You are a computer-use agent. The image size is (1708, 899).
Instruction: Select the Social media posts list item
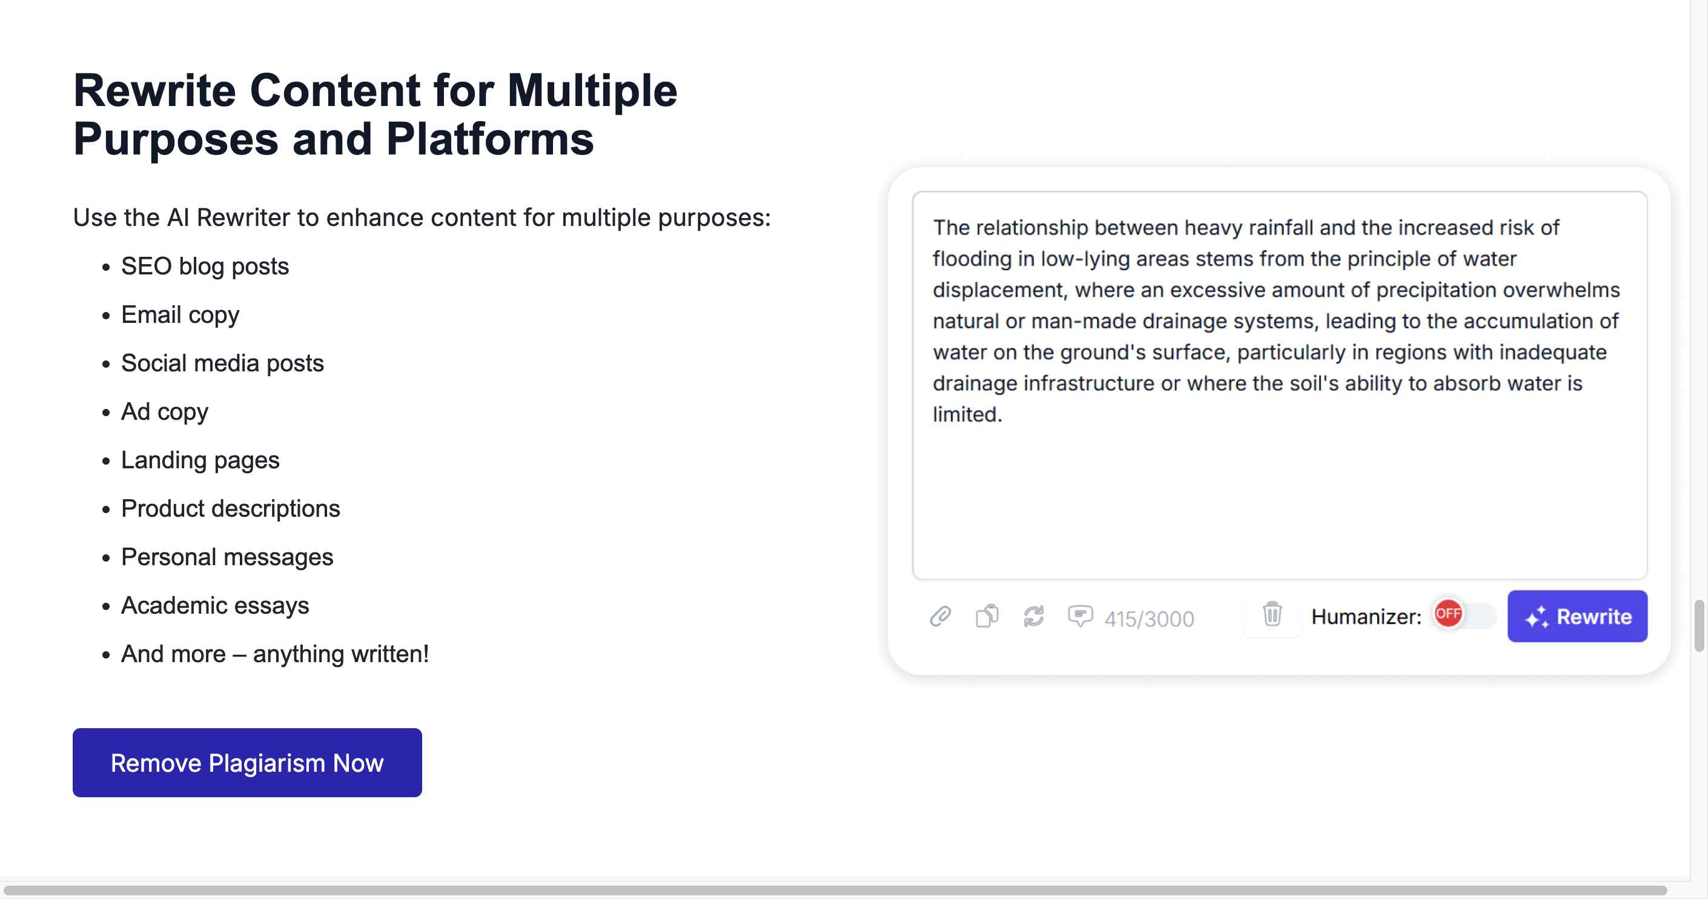[222, 363]
